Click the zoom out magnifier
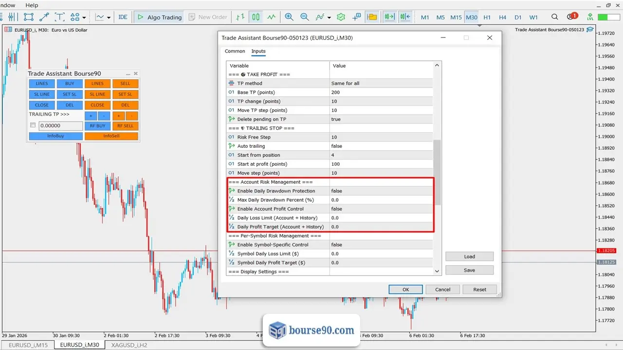This screenshot has height=350, width=623. (305, 17)
